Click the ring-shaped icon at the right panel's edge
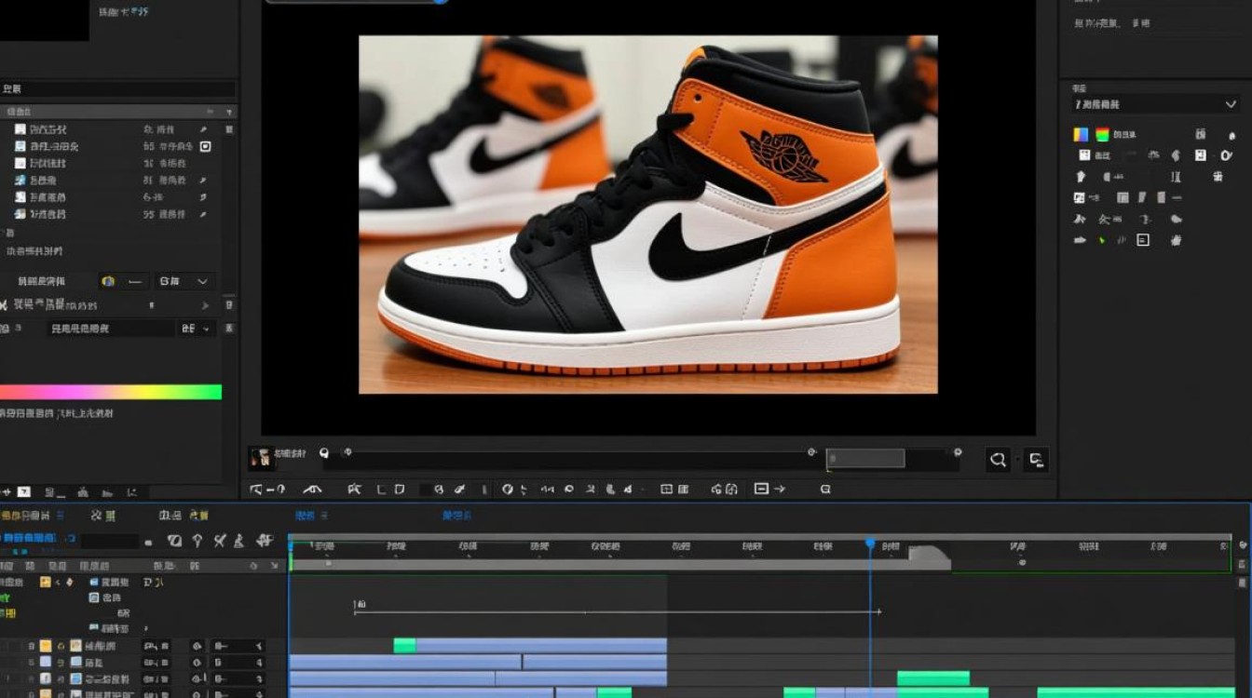The height and width of the screenshot is (698, 1252). click(x=1227, y=155)
